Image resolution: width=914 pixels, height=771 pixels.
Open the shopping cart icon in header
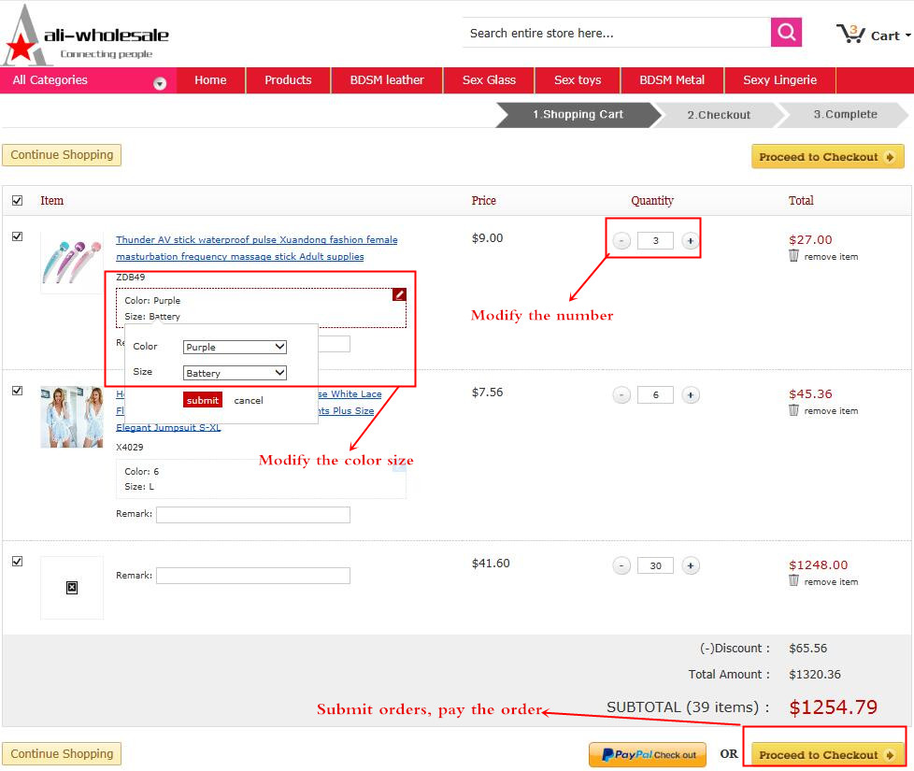pyautogui.click(x=851, y=35)
